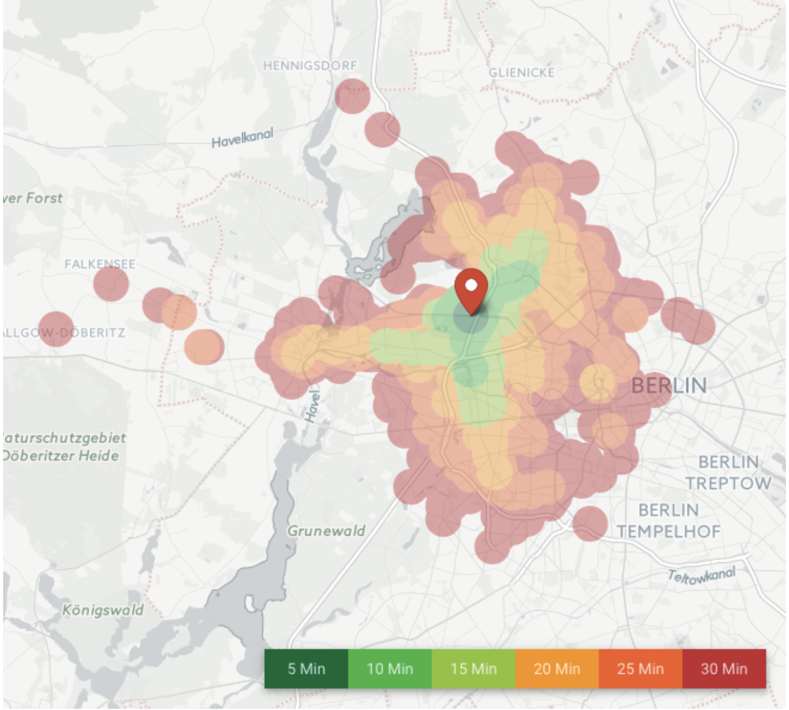Click the BERLIN TEMPELHOF label
Viewport: 789px width, 710px height.
(x=669, y=521)
